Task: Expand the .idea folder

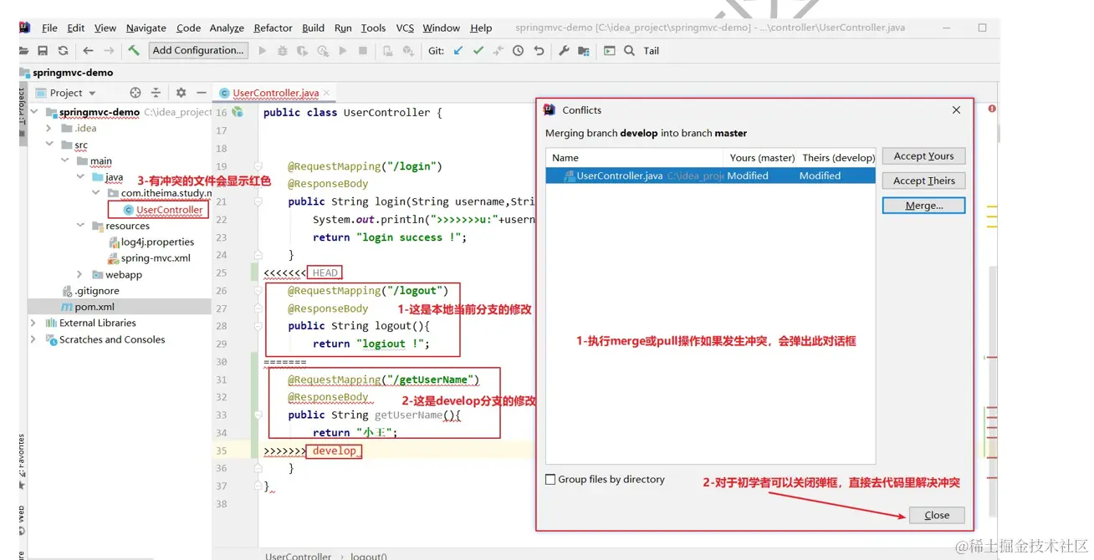Action: click(49, 129)
